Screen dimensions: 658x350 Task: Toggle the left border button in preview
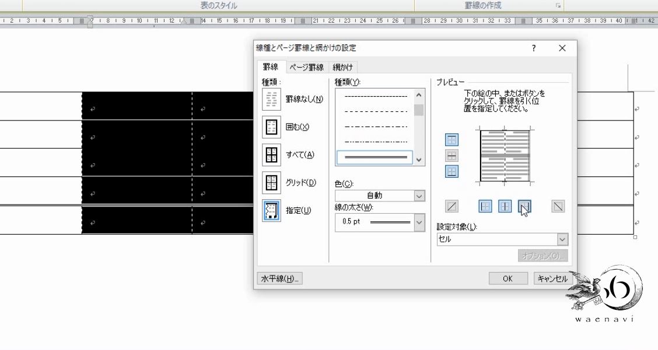point(485,206)
